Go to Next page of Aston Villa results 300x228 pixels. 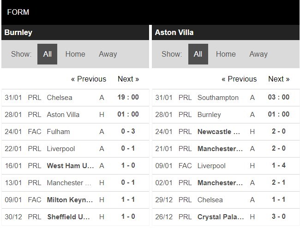tap(279, 79)
